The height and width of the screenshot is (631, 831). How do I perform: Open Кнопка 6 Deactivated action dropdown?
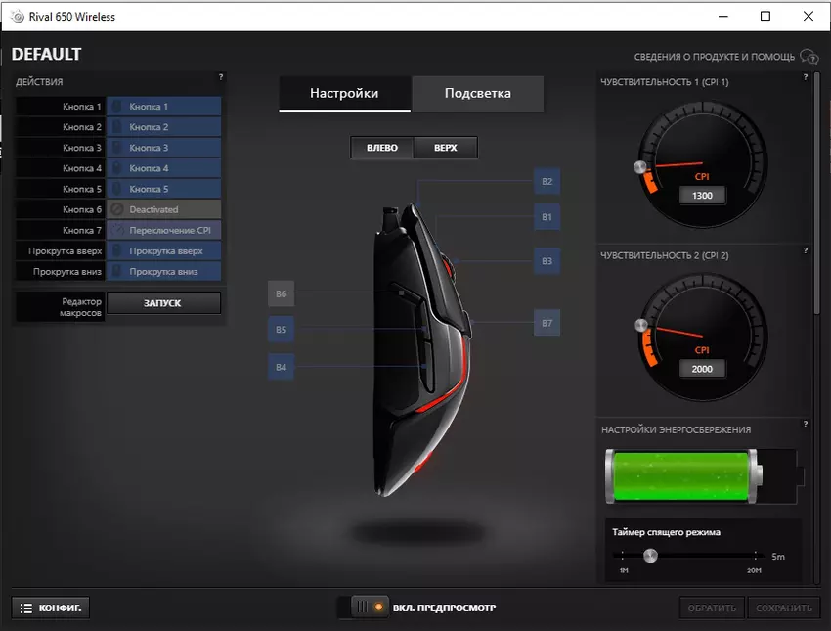(163, 209)
